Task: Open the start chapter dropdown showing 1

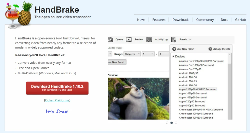Action: point(148,54)
